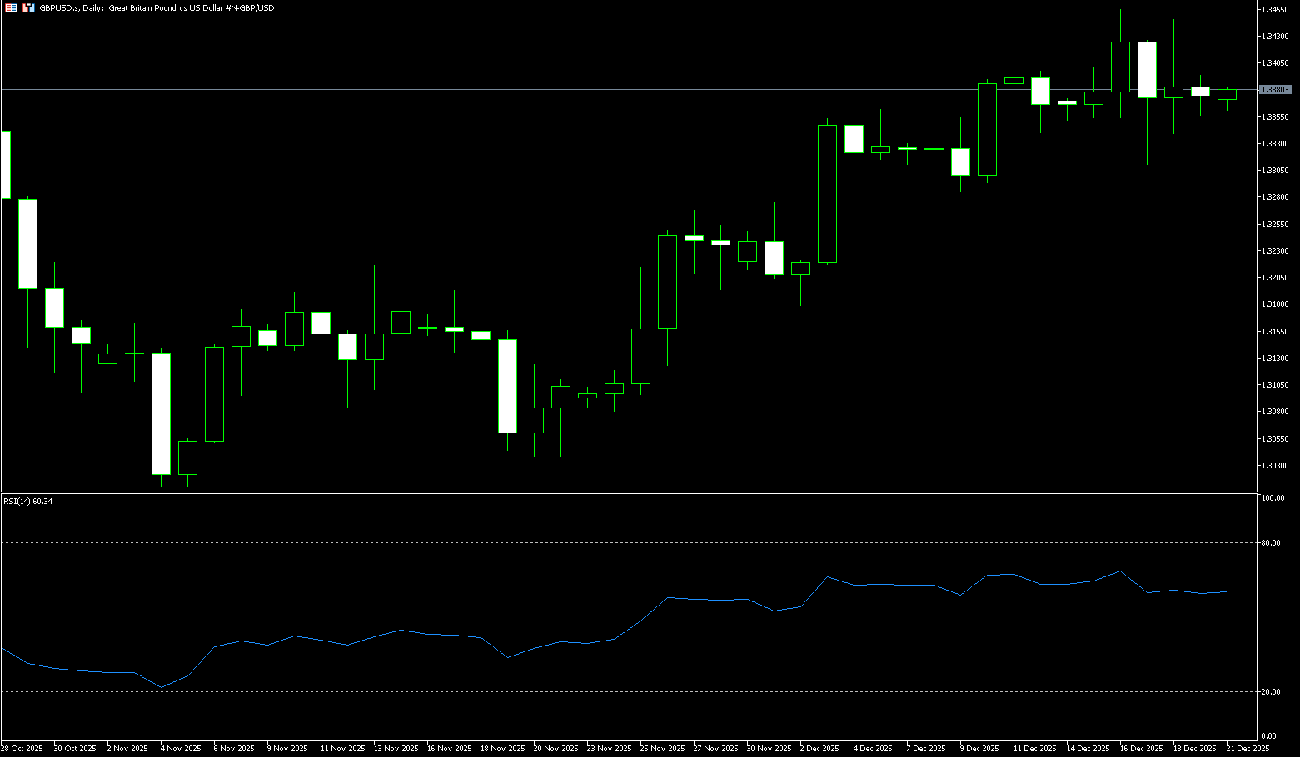
Task: Click the 25 Nov 2025 date label
Action: [662, 749]
